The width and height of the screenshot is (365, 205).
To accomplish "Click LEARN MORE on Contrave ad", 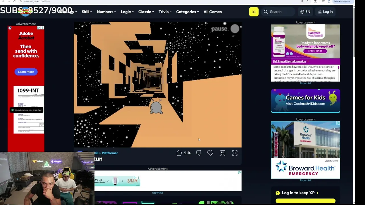I will tap(315, 51).
